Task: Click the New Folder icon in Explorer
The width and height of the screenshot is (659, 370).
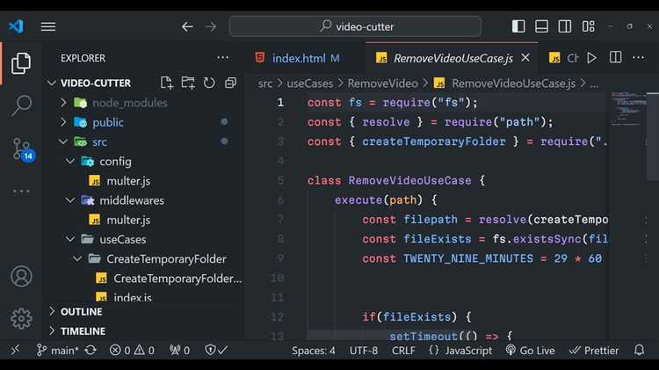Action: 188,83
